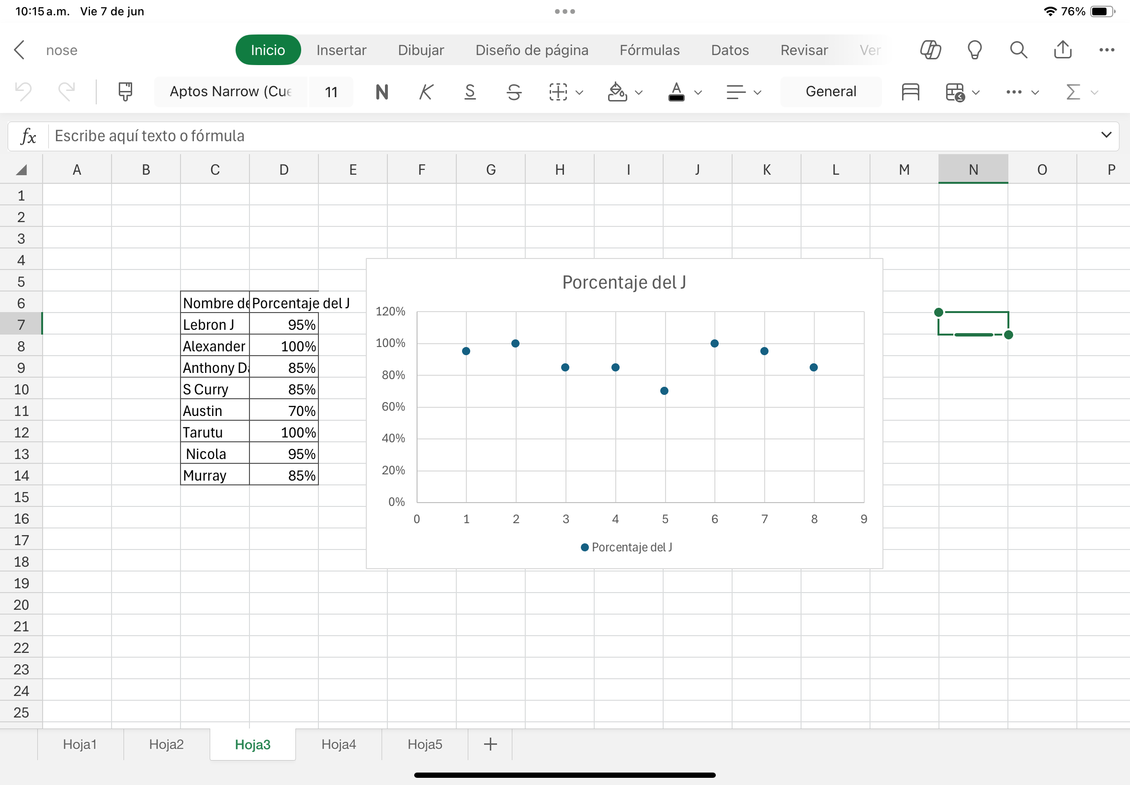
Task: Toggle italic K formatting
Action: [426, 91]
